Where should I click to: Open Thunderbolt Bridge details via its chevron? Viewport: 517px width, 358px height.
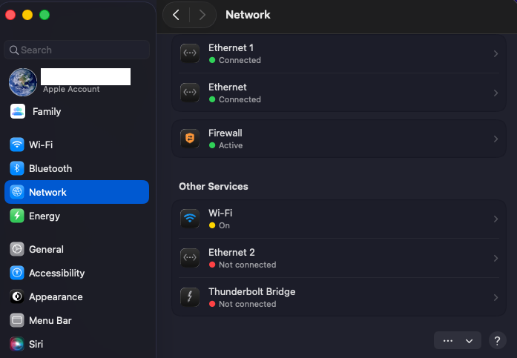click(x=495, y=297)
